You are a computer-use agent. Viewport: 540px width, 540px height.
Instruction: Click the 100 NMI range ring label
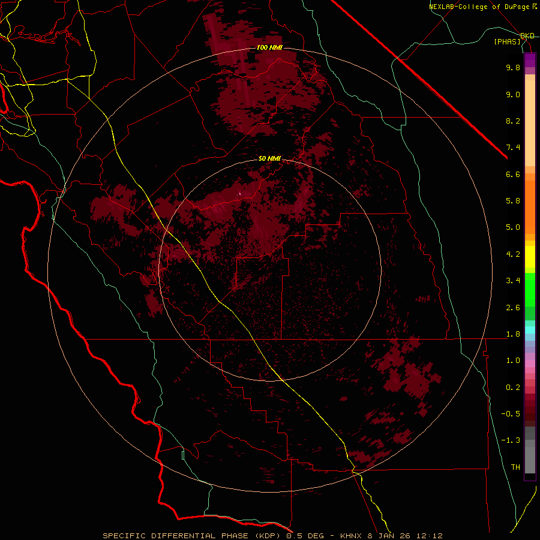pyautogui.click(x=269, y=47)
